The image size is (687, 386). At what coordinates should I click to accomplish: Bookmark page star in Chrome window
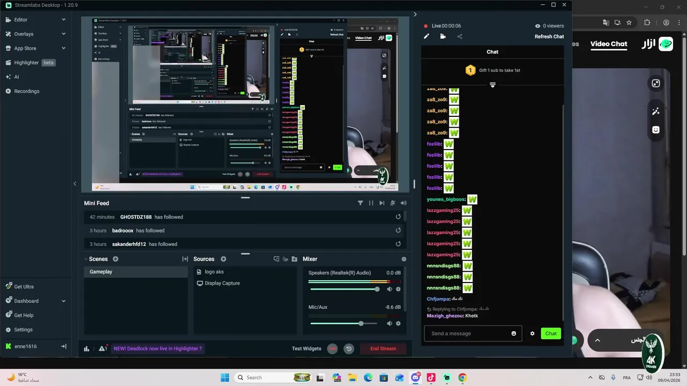click(629, 23)
